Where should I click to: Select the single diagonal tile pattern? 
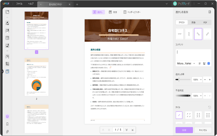[180, 116]
